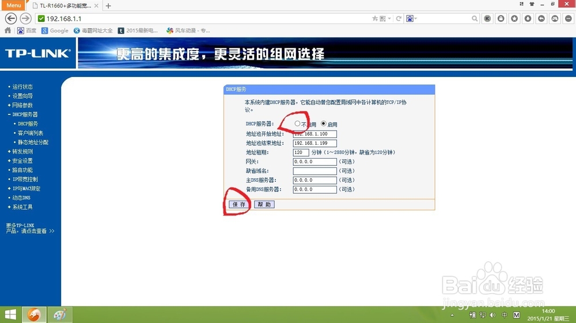The image size is (576, 323).
Task: Close the TL-R1660+ tab
Action: (96, 6)
